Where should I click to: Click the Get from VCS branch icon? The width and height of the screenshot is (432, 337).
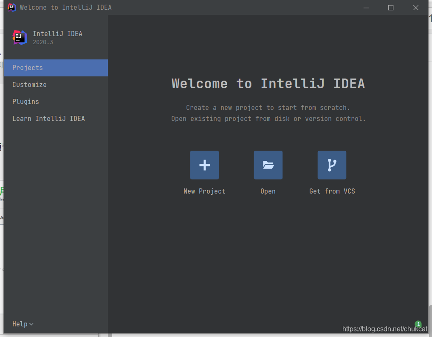[x=332, y=165]
